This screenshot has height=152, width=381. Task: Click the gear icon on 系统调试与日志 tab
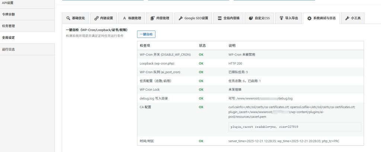pos(309,18)
